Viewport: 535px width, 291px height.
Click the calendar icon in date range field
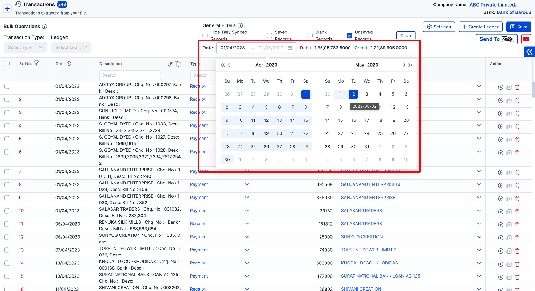coord(290,48)
